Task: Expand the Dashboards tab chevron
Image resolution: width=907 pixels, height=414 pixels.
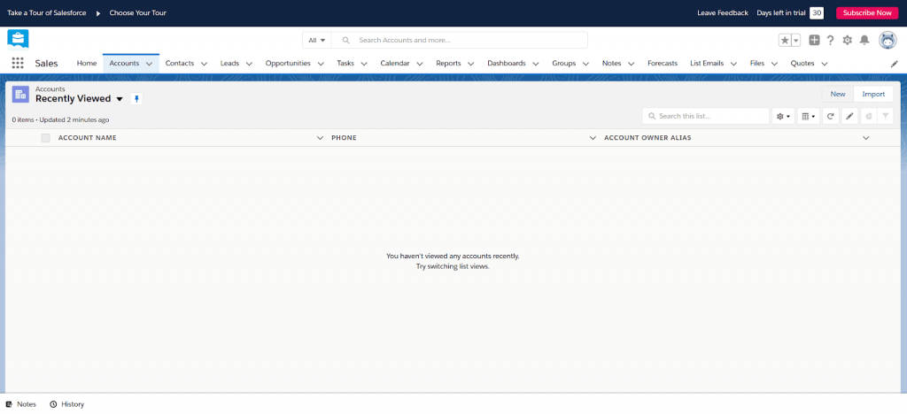Action: click(x=536, y=64)
